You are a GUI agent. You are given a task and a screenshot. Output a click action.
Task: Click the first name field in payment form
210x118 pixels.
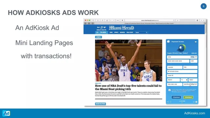coord(175,67)
